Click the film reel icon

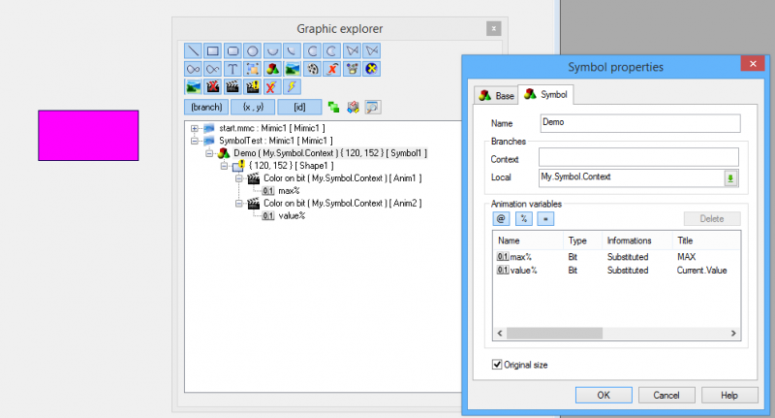pyautogui.click(x=312, y=69)
